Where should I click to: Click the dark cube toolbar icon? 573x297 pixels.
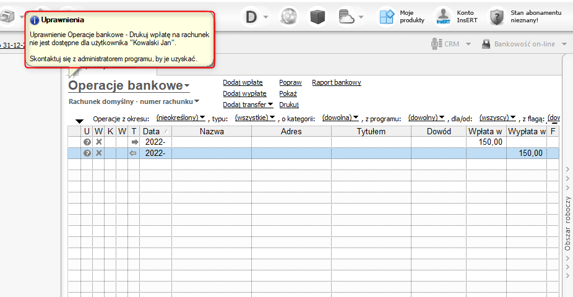(317, 17)
